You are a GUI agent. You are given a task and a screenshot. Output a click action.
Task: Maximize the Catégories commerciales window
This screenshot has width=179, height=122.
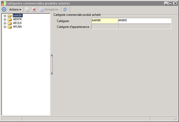(x=171, y=3)
